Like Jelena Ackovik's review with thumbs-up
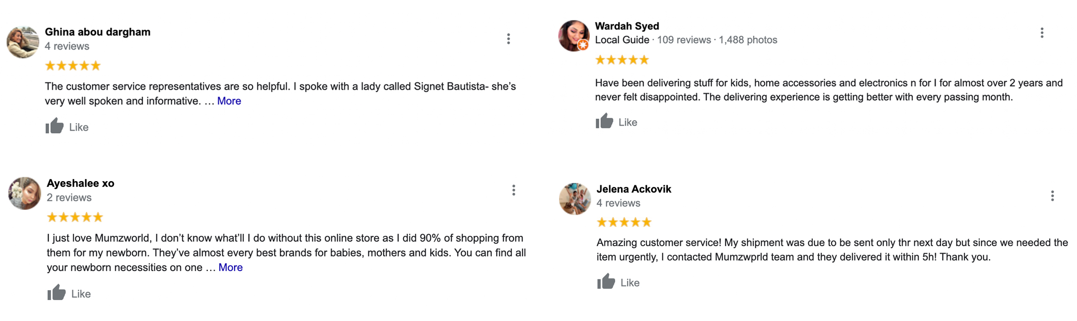 click(x=606, y=282)
